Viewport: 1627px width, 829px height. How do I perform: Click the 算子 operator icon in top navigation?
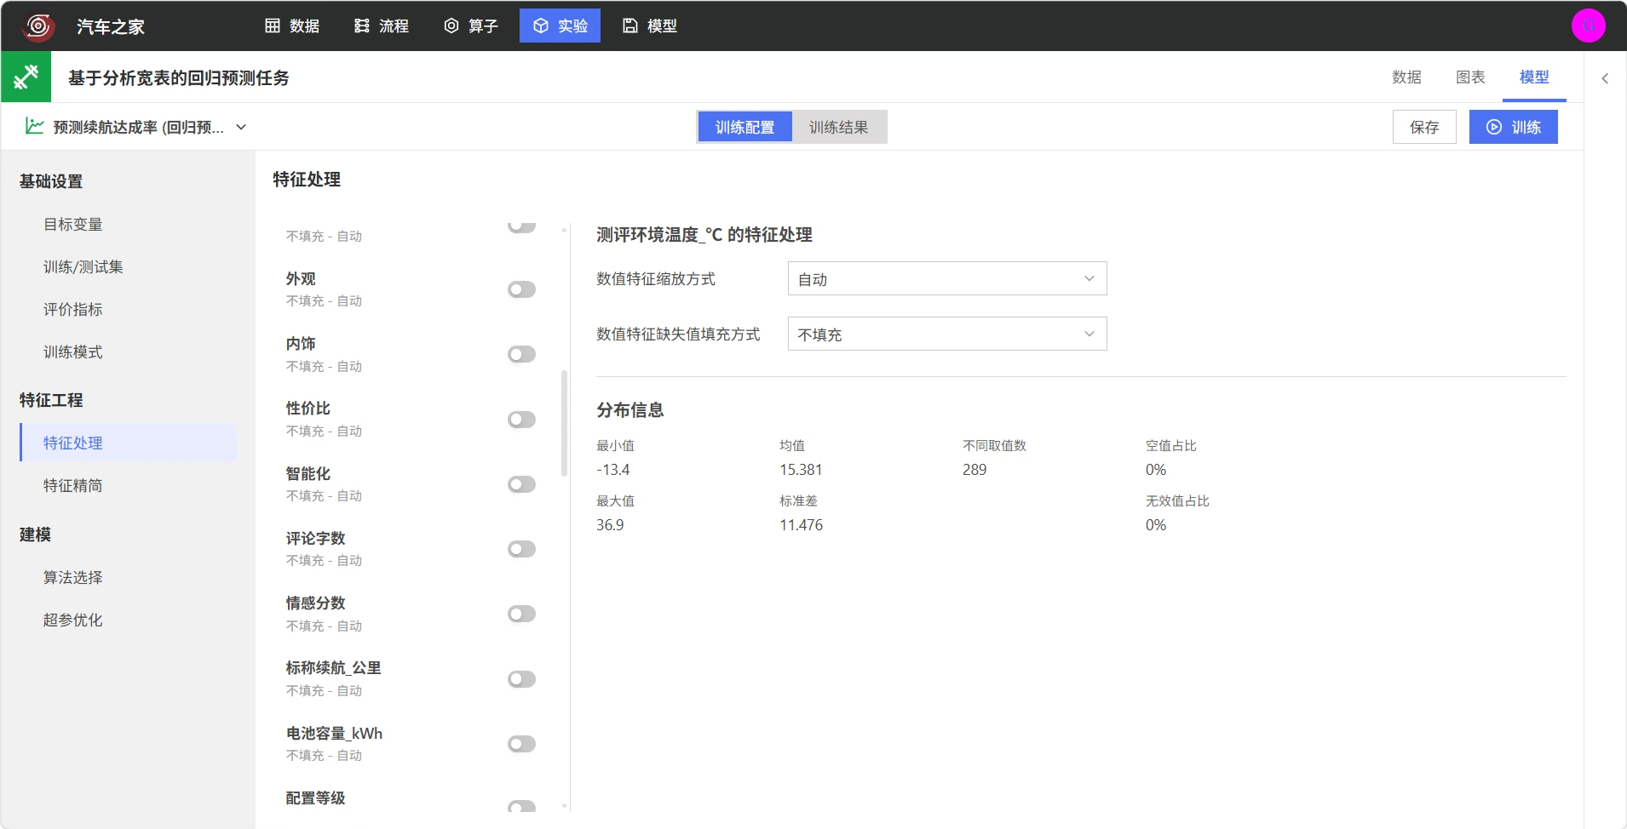[x=451, y=26]
